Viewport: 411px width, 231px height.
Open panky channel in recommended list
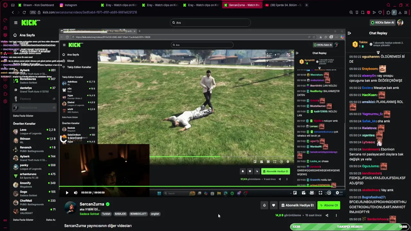point(34,167)
